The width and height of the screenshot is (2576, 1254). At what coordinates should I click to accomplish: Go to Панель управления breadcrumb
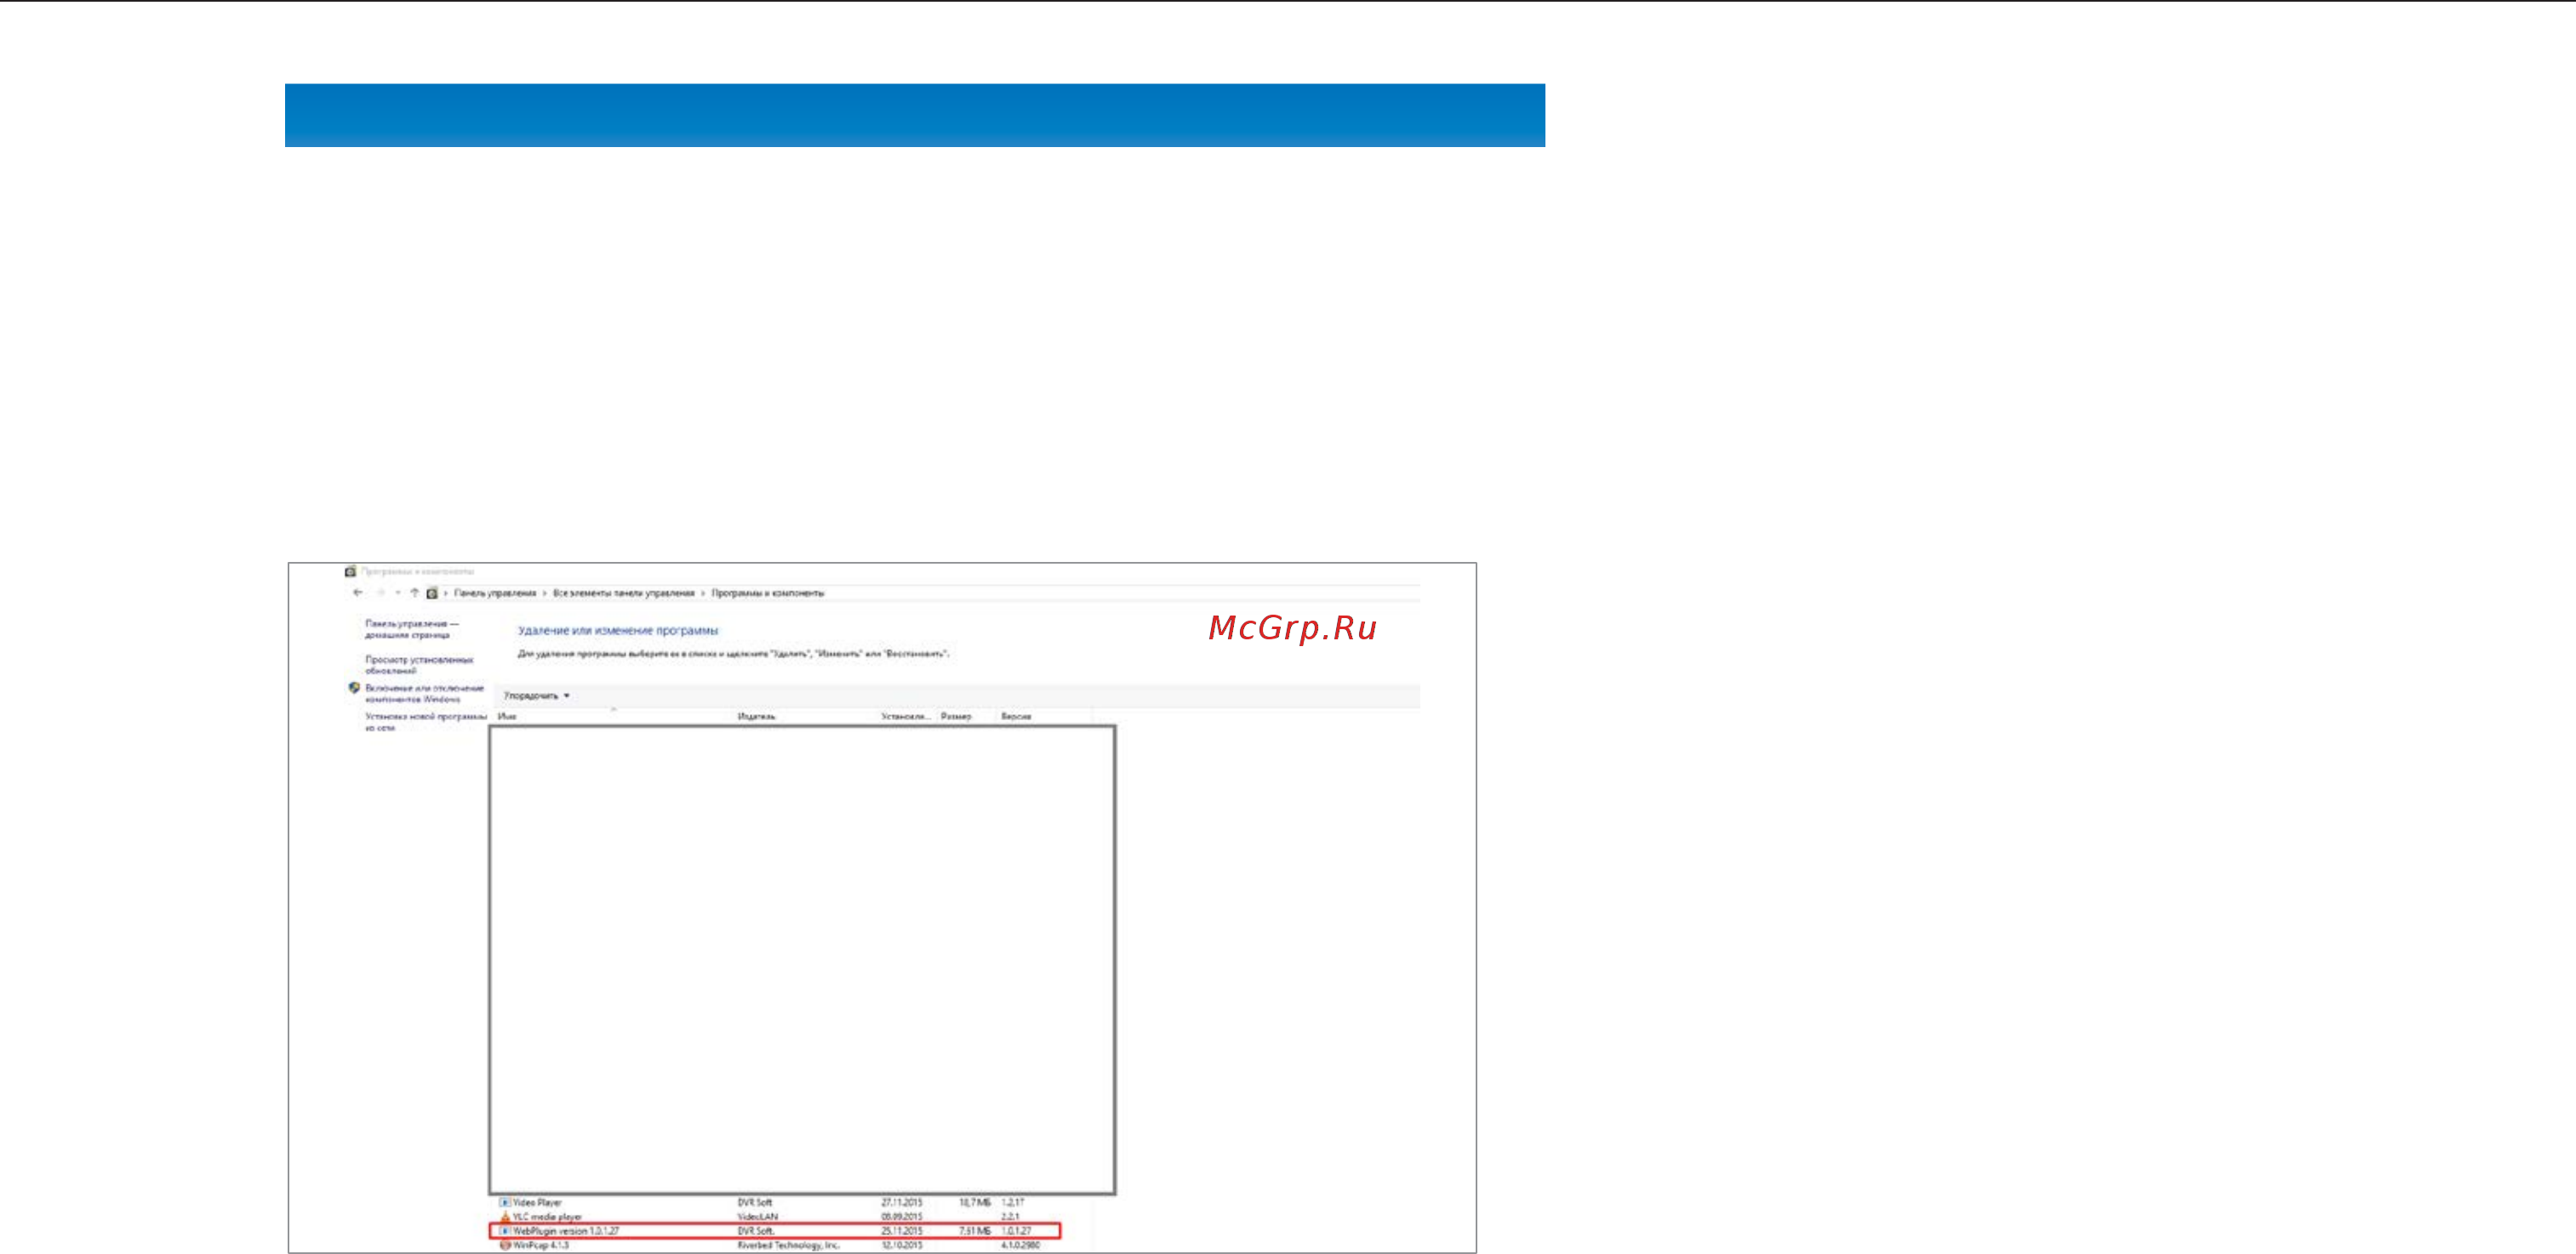(x=495, y=593)
